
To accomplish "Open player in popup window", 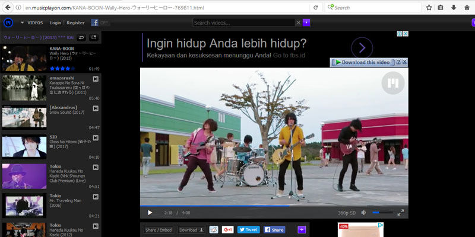I will pyautogui.click(x=94, y=37).
